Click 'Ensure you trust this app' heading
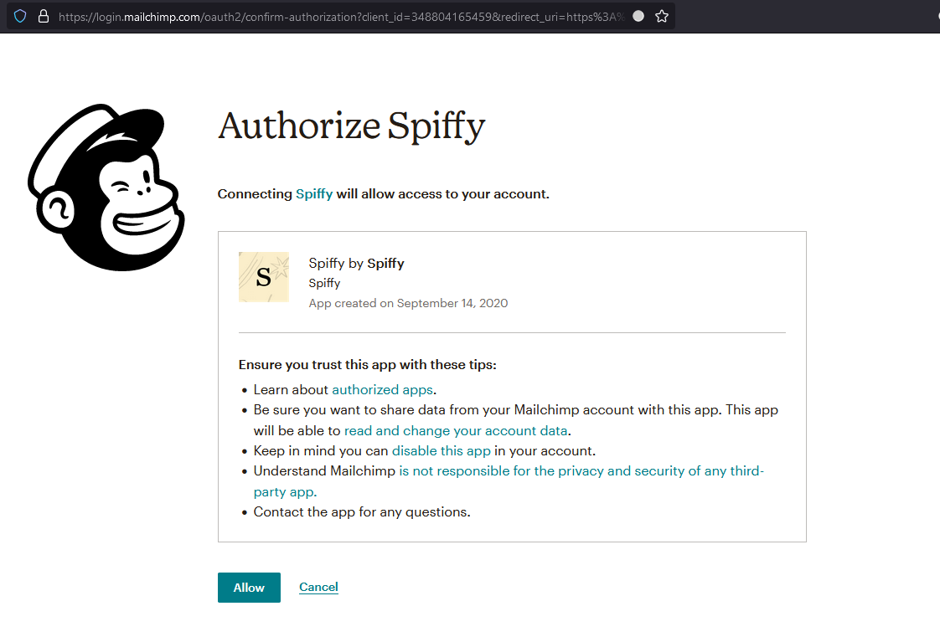This screenshot has height=637, width=940. [x=368, y=365]
